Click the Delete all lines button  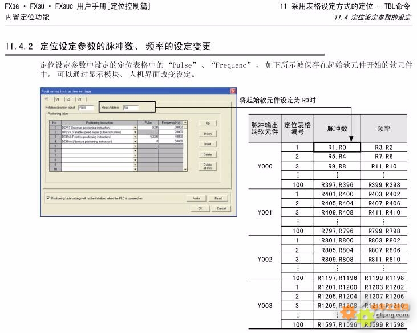tap(208, 166)
